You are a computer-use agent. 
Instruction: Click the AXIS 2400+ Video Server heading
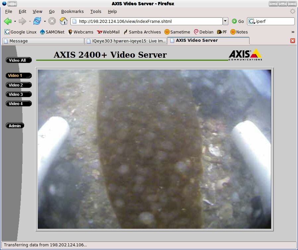coord(110,55)
